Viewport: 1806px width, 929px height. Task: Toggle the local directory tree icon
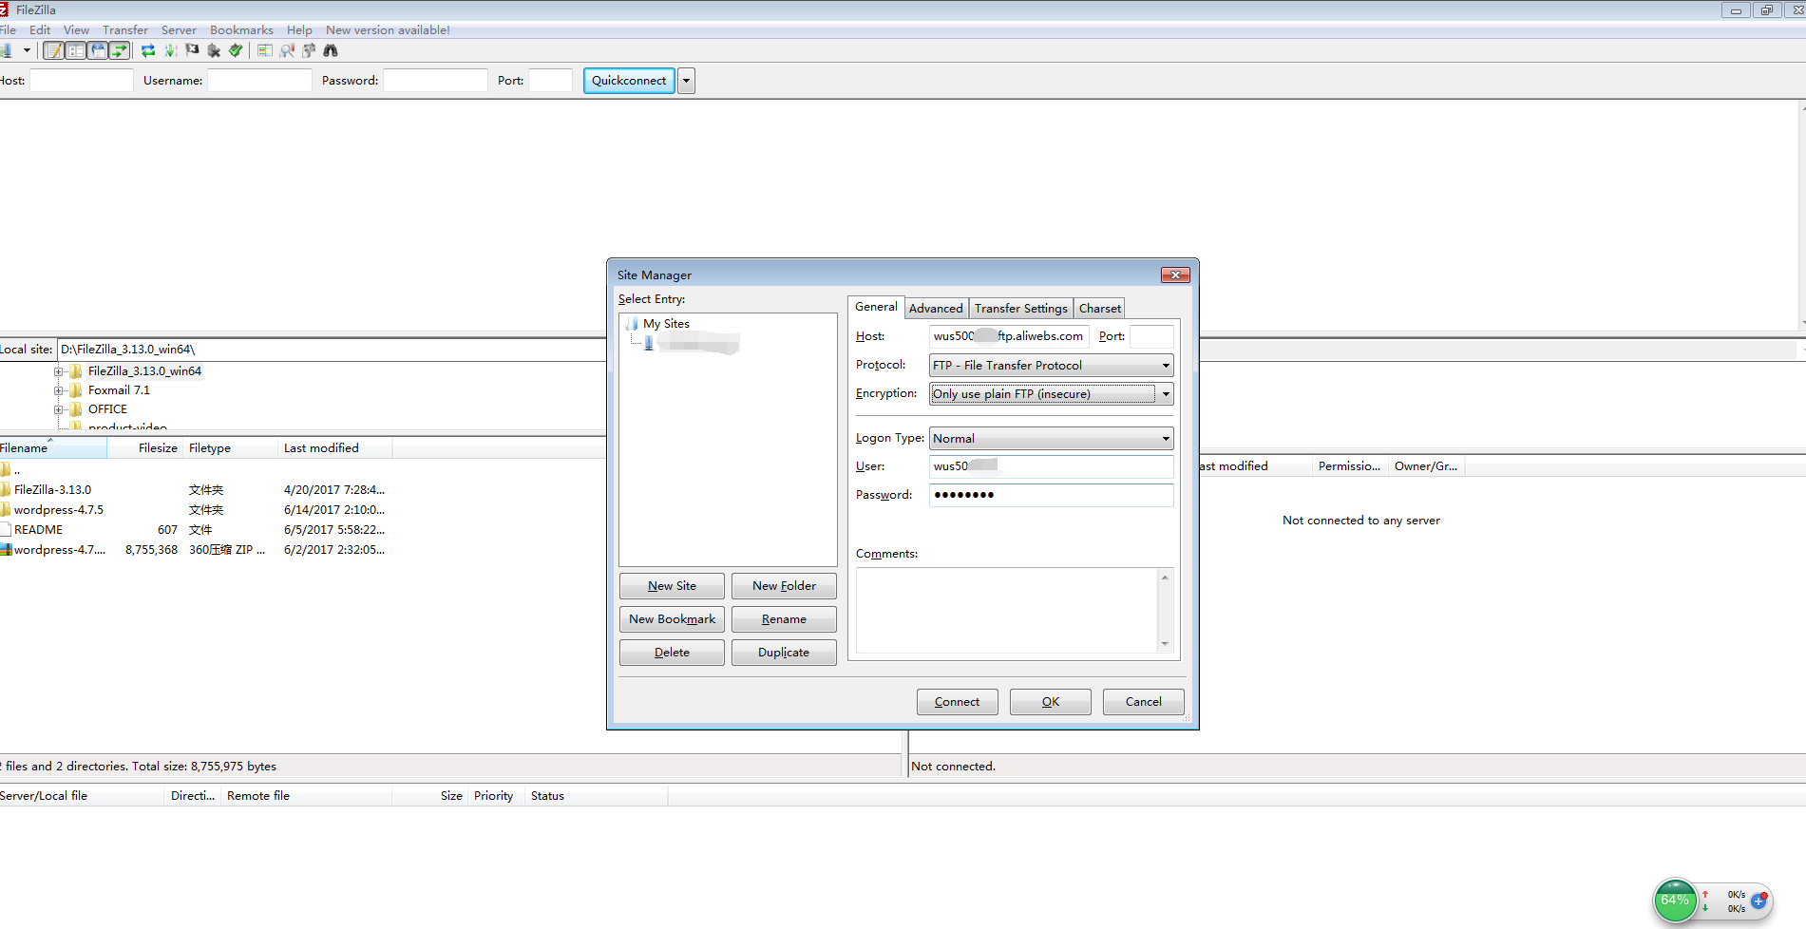(x=77, y=50)
